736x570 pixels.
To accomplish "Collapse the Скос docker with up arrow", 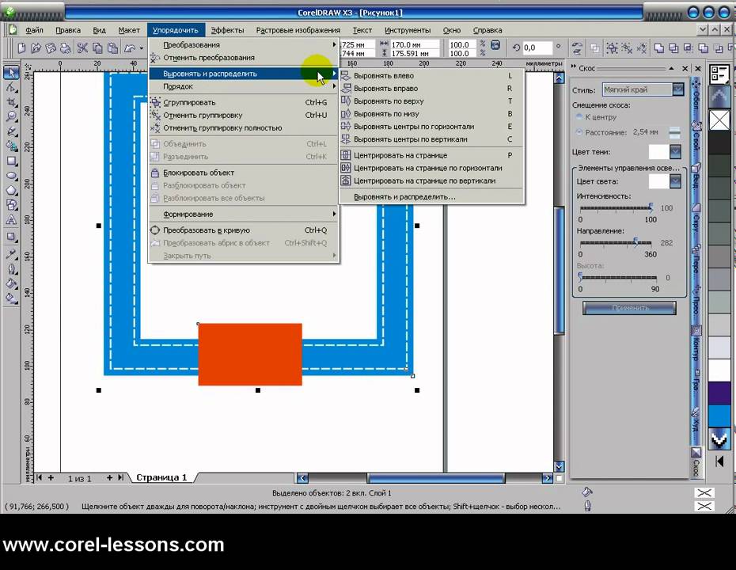I will (671, 69).
